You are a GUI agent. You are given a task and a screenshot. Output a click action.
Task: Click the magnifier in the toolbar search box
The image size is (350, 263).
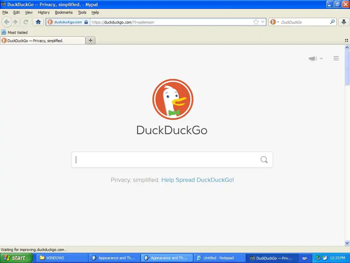click(x=332, y=22)
